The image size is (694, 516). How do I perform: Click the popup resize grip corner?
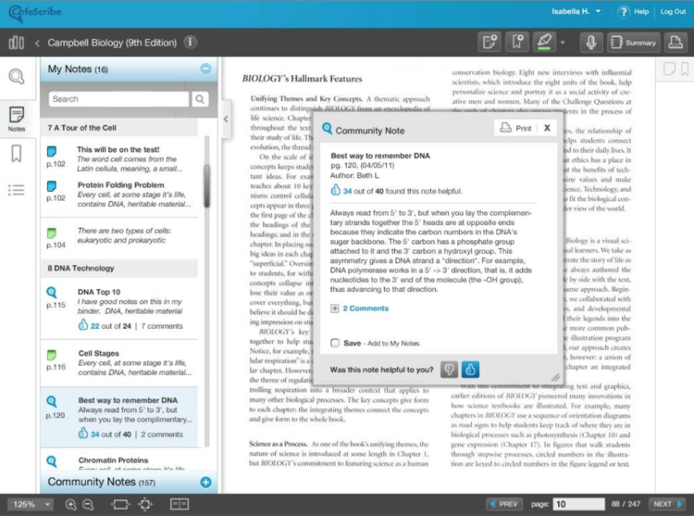click(x=555, y=377)
